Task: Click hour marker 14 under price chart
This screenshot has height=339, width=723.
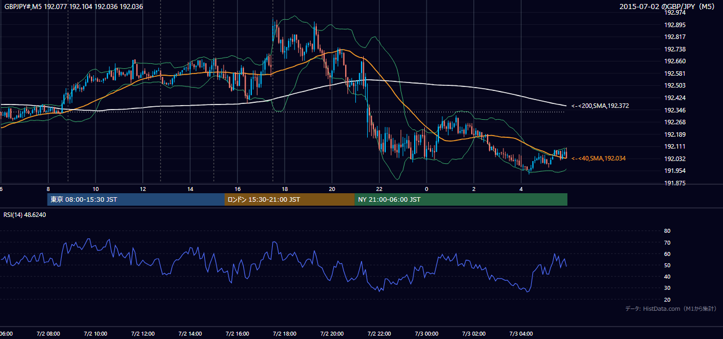Action: click(x=190, y=189)
